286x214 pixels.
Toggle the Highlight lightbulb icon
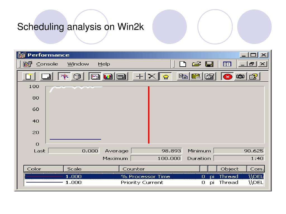(x=165, y=76)
